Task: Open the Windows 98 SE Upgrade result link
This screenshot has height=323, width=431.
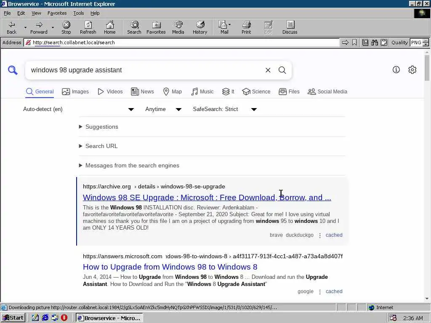Action: coord(207,198)
